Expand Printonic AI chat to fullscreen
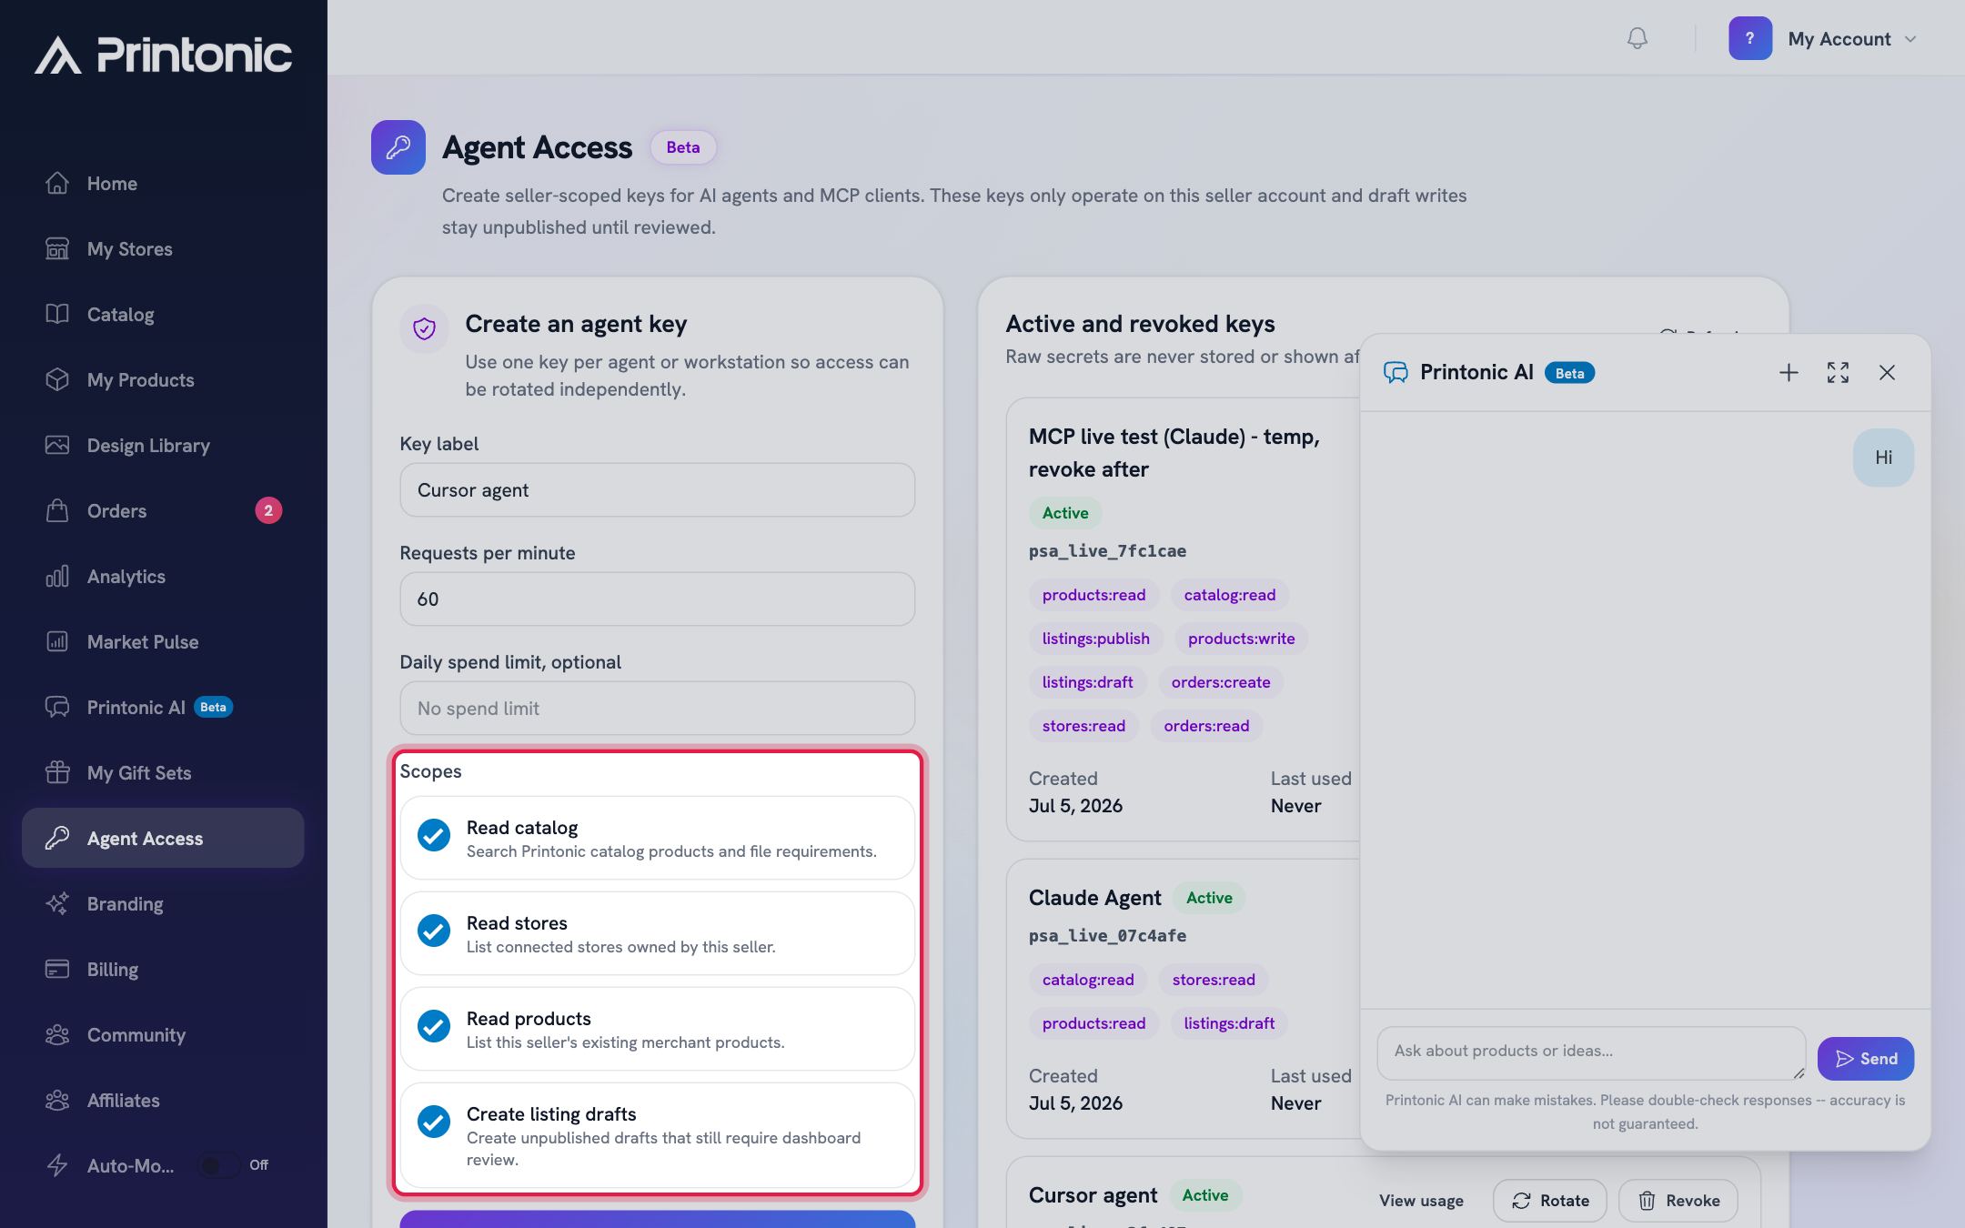The height and width of the screenshot is (1228, 1965). click(x=1838, y=373)
